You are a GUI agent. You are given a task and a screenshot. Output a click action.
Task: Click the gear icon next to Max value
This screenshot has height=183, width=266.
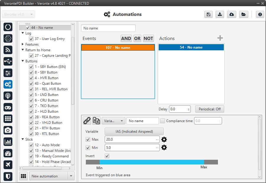click(x=164, y=139)
